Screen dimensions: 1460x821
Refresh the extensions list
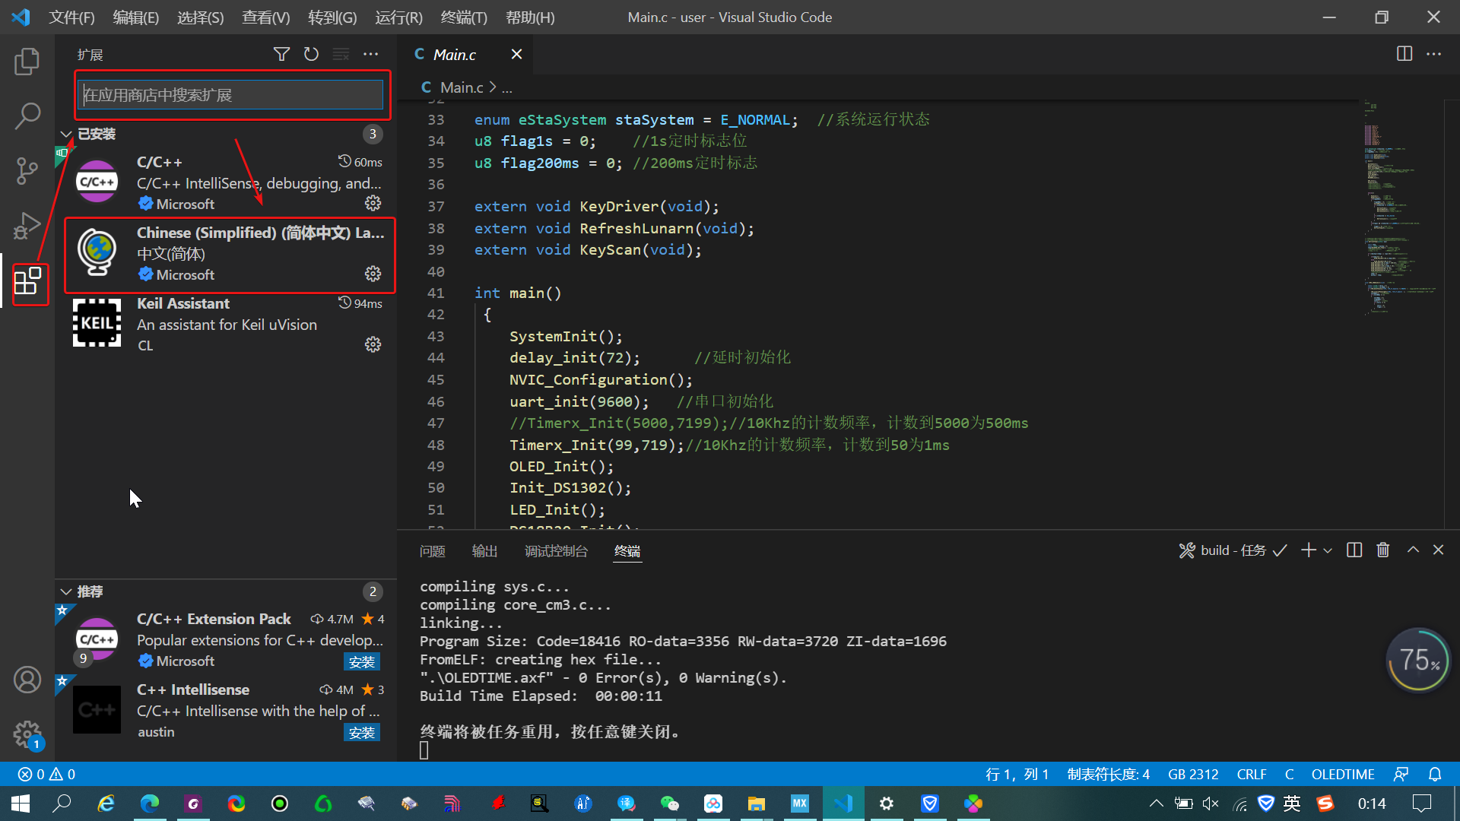(311, 54)
